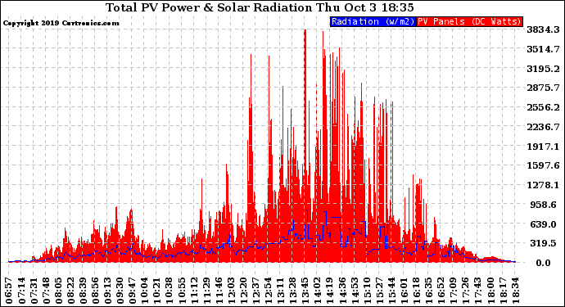Click x-axis time label 15:10
Screen dimensions: 565x307
367,290
